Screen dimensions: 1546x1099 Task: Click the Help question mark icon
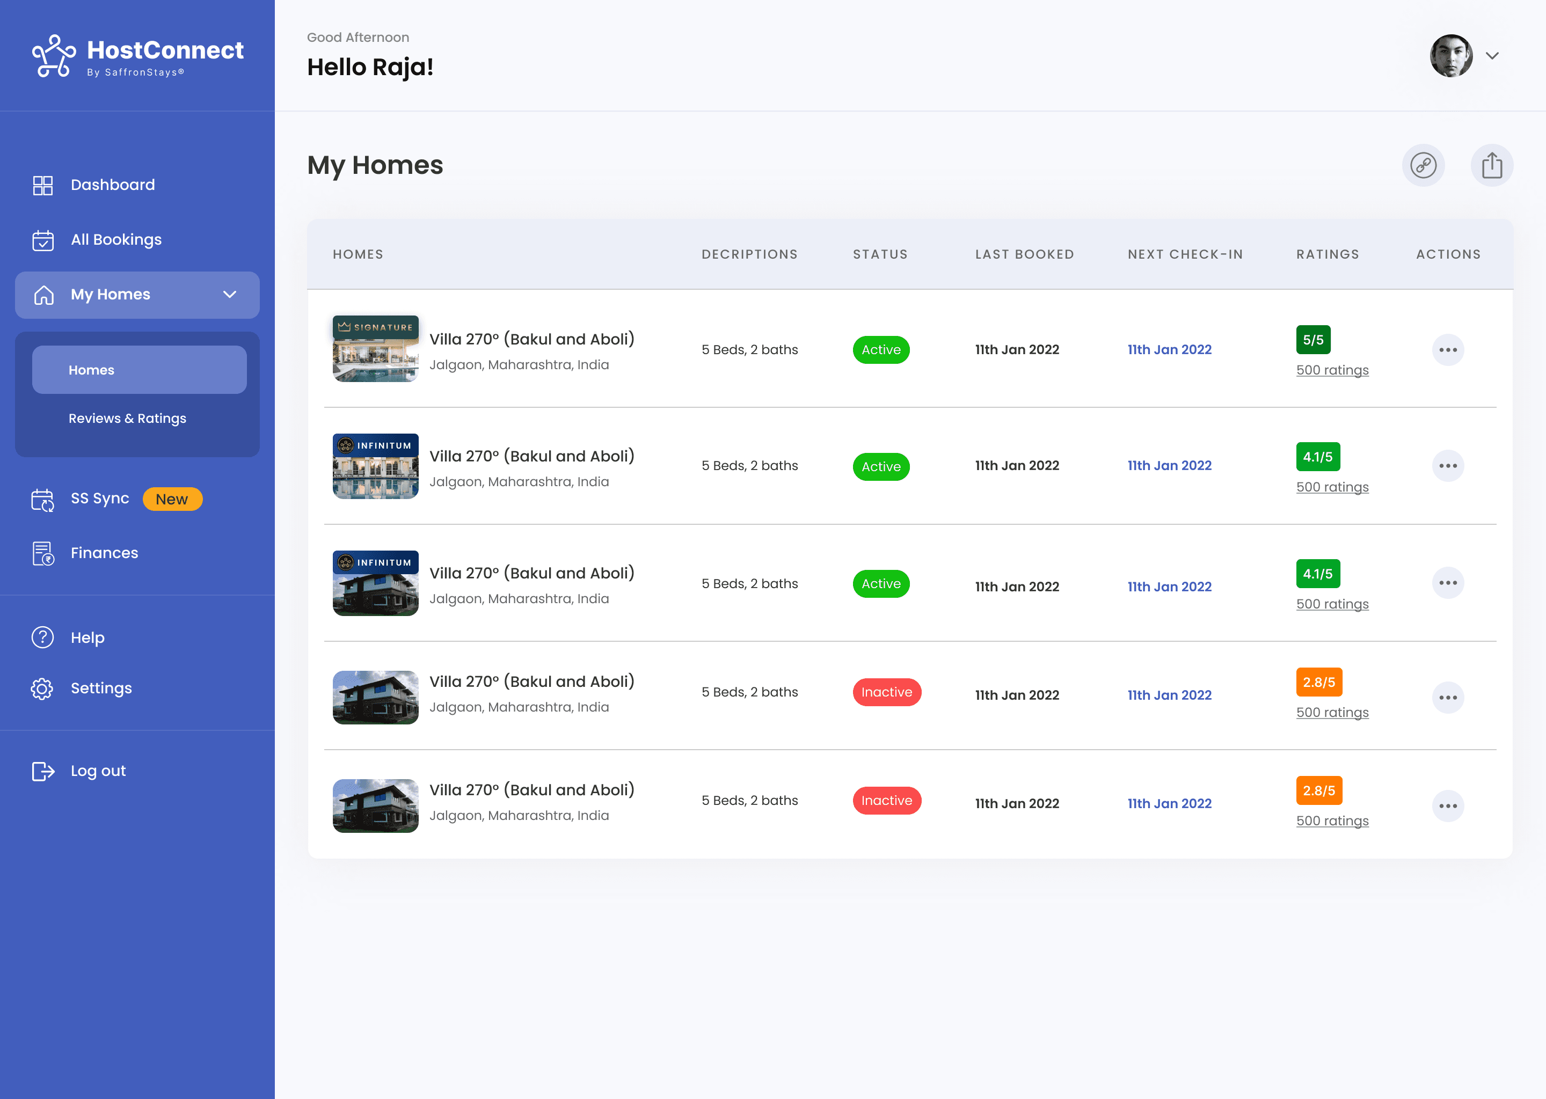pyautogui.click(x=42, y=638)
